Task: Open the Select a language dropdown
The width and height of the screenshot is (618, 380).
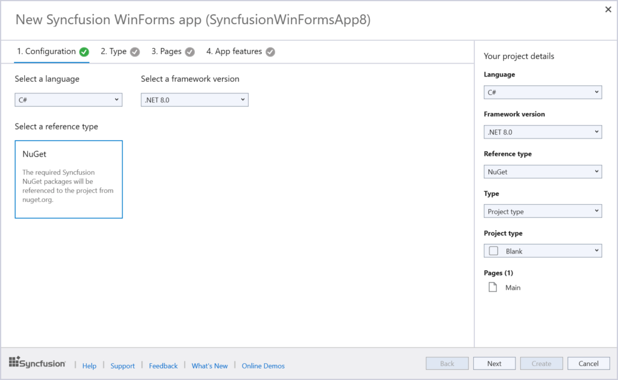Action: [68, 99]
